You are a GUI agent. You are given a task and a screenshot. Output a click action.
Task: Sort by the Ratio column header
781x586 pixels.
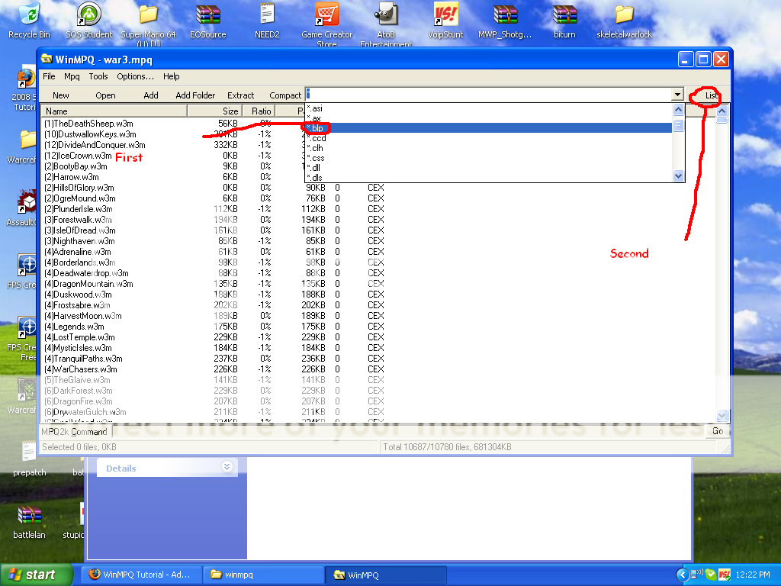(259, 111)
